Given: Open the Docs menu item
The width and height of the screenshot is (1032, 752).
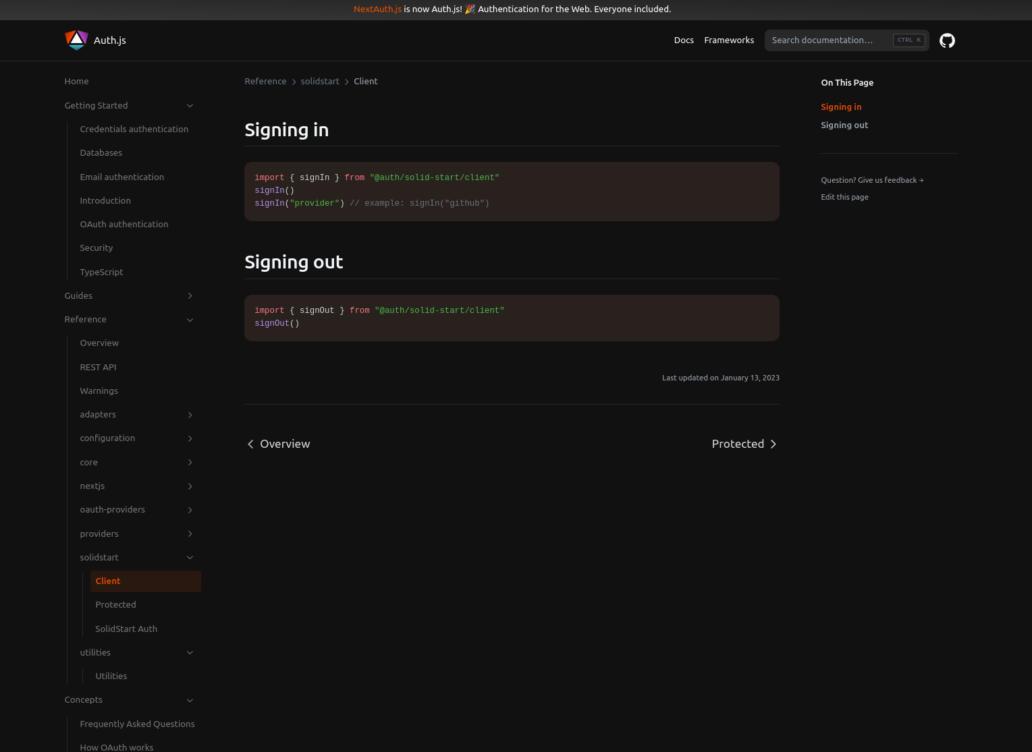Looking at the screenshot, I should coord(684,40).
